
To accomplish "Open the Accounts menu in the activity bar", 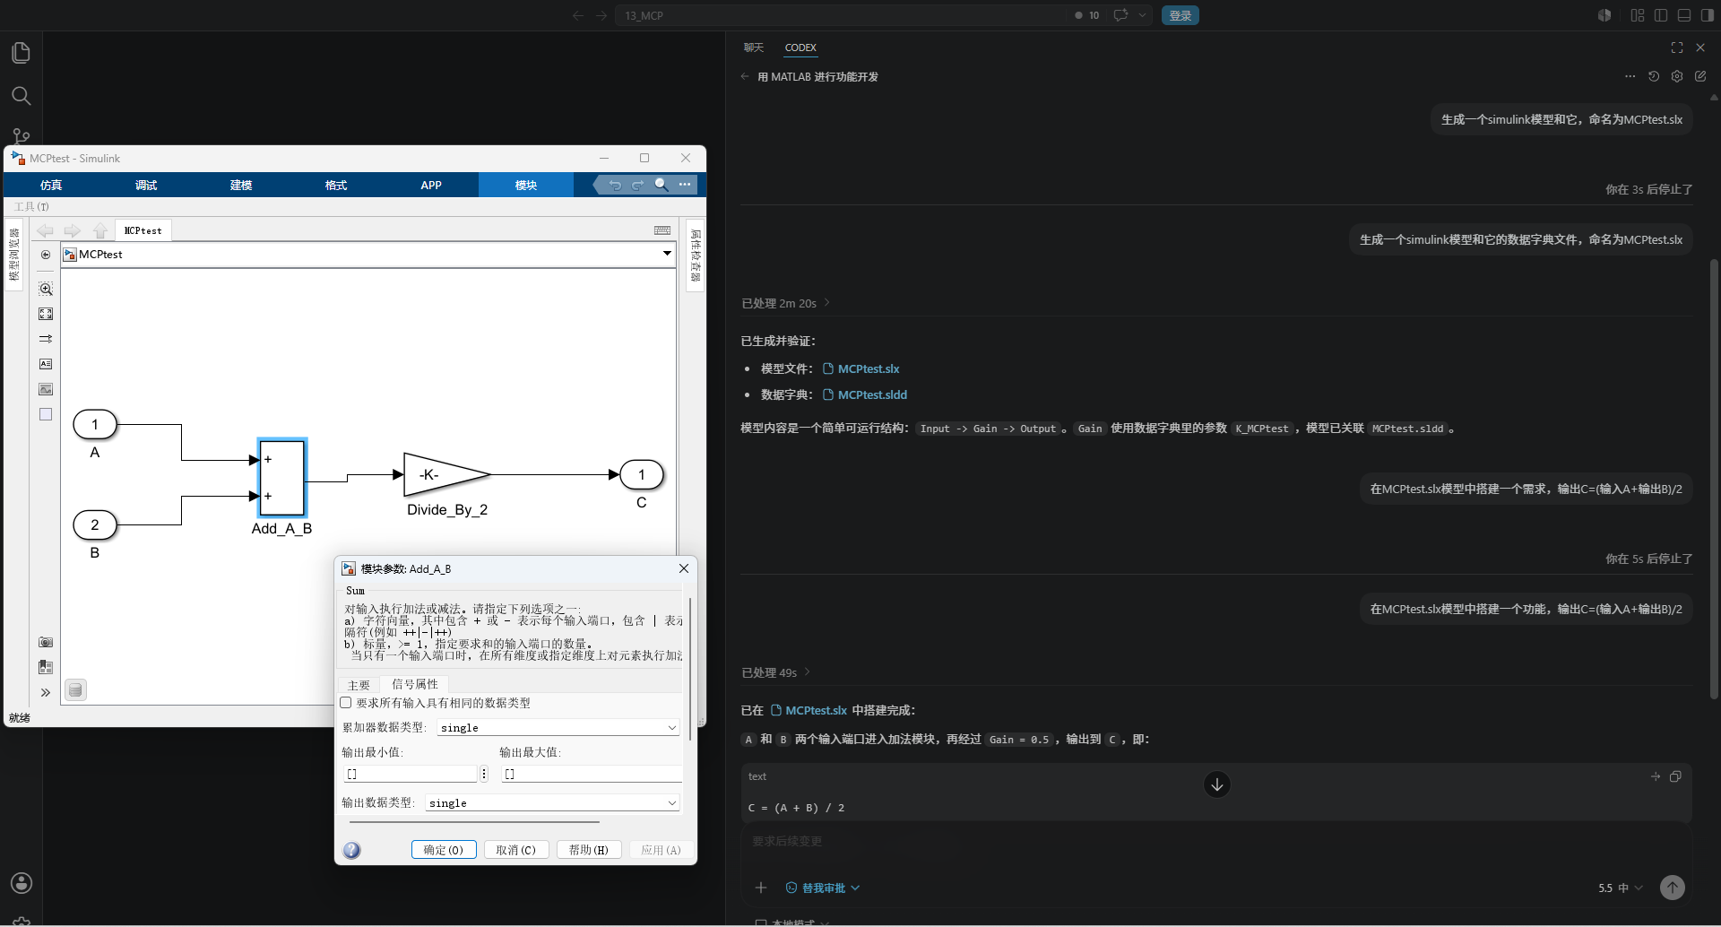I will [x=22, y=883].
